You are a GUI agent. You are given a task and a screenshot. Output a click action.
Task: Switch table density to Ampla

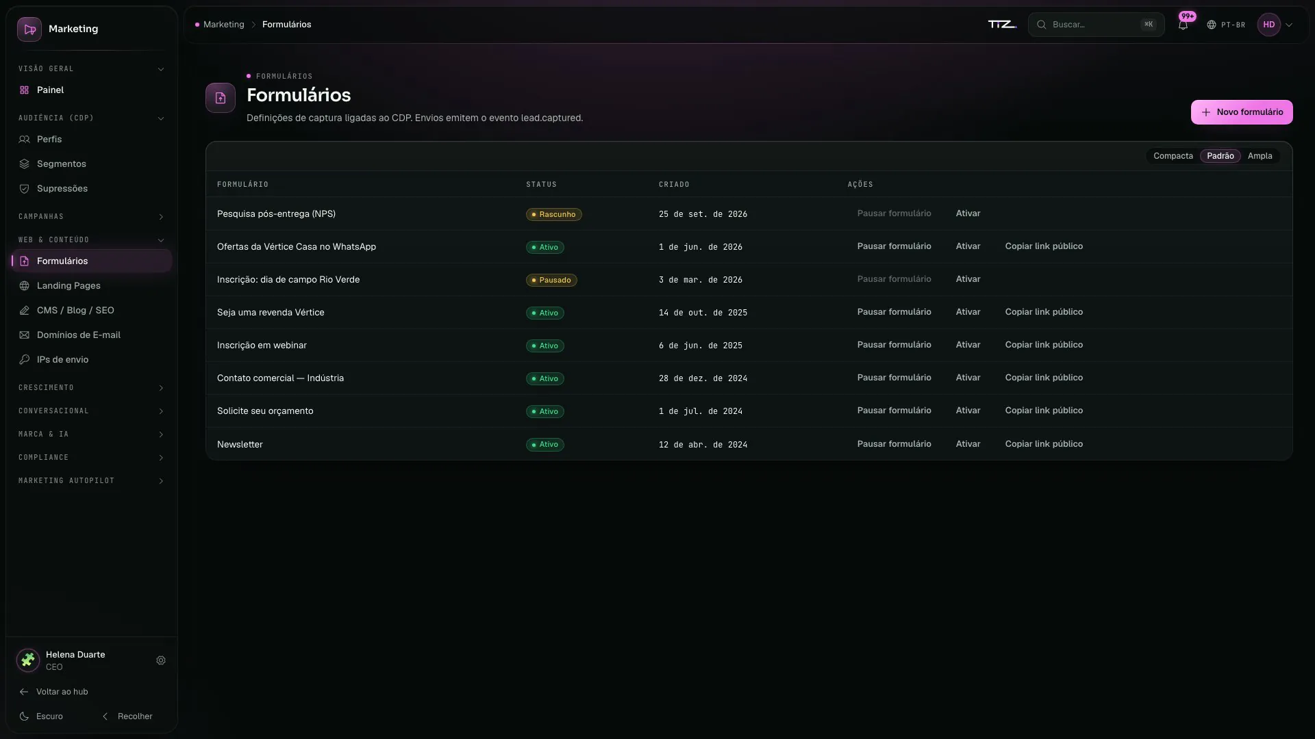(1260, 156)
